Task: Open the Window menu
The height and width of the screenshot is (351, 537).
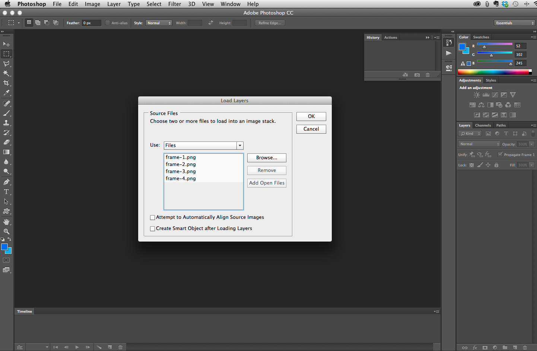Action: [x=231, y=4]
